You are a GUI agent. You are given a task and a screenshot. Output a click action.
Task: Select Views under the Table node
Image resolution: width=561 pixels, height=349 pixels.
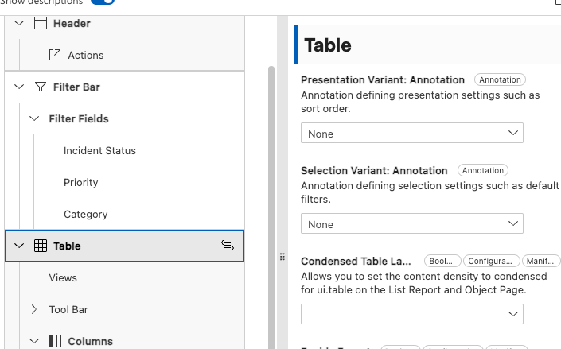tap(63, 278)
